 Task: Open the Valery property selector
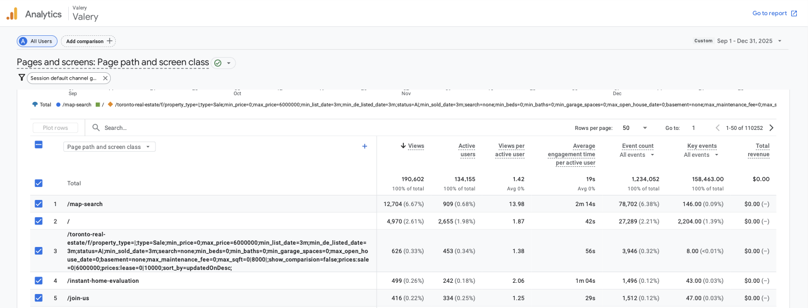(85, 13)
